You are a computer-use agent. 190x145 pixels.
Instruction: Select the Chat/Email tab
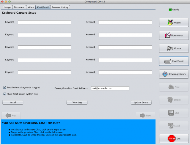coord(43,7)
